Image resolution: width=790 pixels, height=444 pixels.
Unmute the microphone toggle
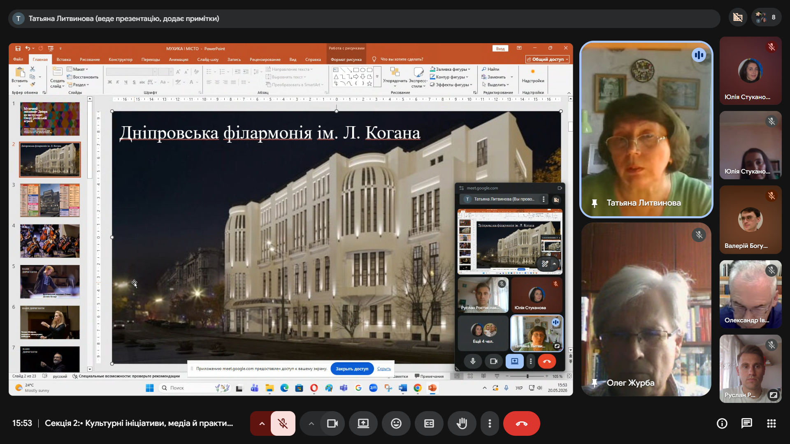[x=283, y=423]
